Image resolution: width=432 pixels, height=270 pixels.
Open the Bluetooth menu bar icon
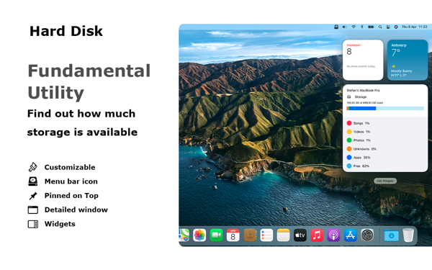click(x=362, y=27)
